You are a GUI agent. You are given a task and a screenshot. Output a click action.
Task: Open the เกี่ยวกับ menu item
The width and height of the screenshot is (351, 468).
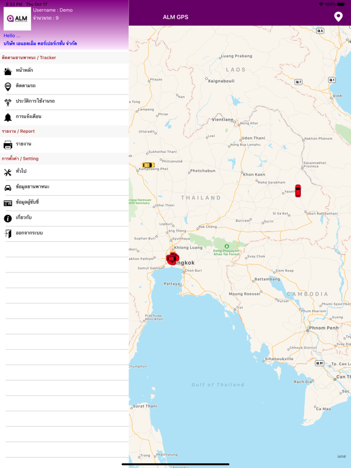64,219
